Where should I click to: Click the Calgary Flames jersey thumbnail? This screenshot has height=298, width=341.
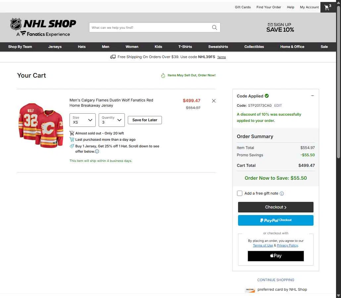(x=41, y=125)
